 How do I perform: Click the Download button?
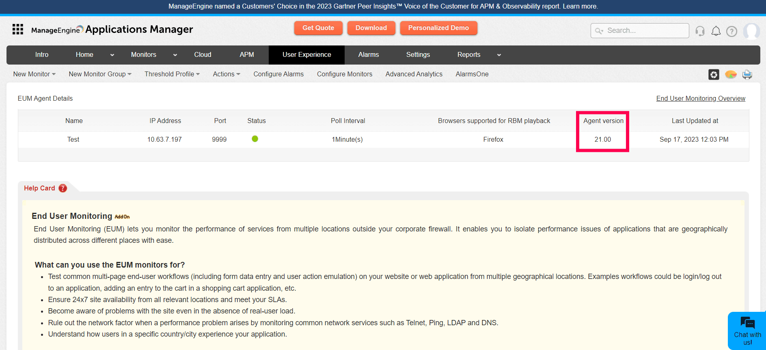coord(371,28)
